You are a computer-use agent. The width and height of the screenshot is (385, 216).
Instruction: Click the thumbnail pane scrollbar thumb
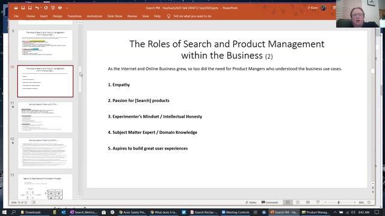coord(80,79)
